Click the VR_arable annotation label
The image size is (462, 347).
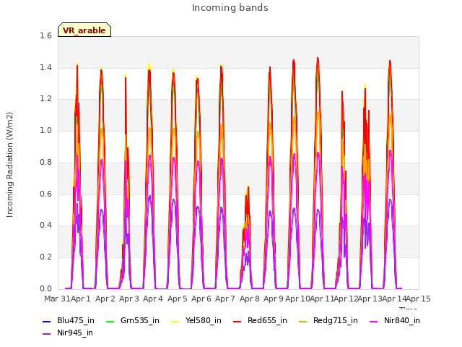point(84,30)
